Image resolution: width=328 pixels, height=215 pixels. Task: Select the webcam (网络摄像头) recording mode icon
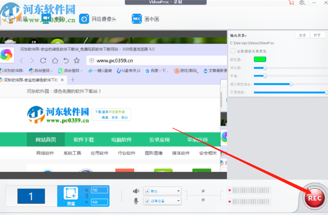coord(84,19)
